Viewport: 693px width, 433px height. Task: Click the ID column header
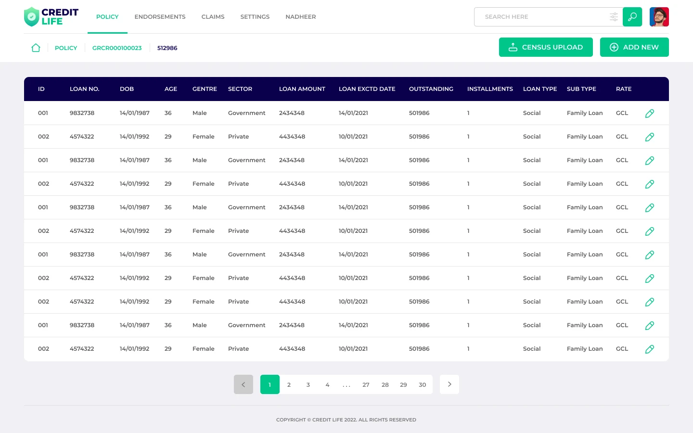pos(41,89)
